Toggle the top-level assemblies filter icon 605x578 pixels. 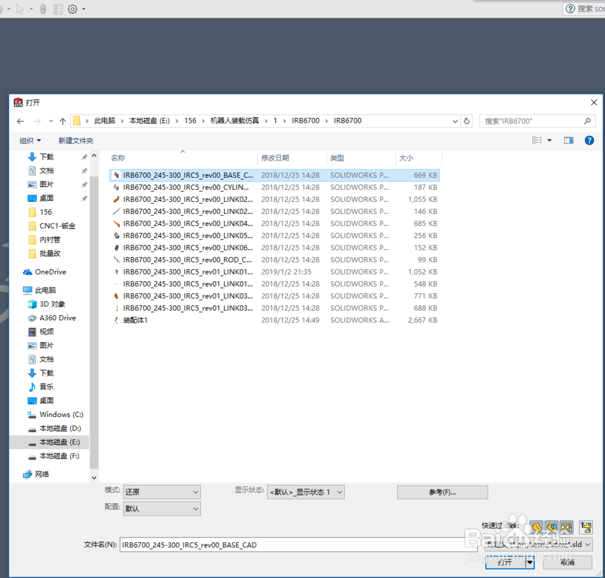point(586,527)
